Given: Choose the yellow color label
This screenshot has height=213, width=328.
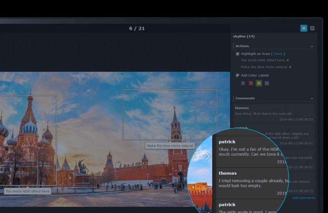Looking at the screenshot, I should 259,83.
